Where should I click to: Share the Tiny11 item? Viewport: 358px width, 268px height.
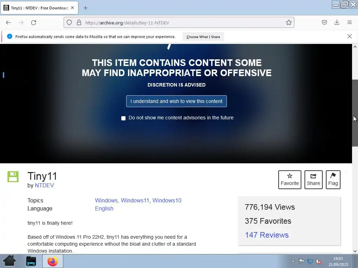point(314,180)
